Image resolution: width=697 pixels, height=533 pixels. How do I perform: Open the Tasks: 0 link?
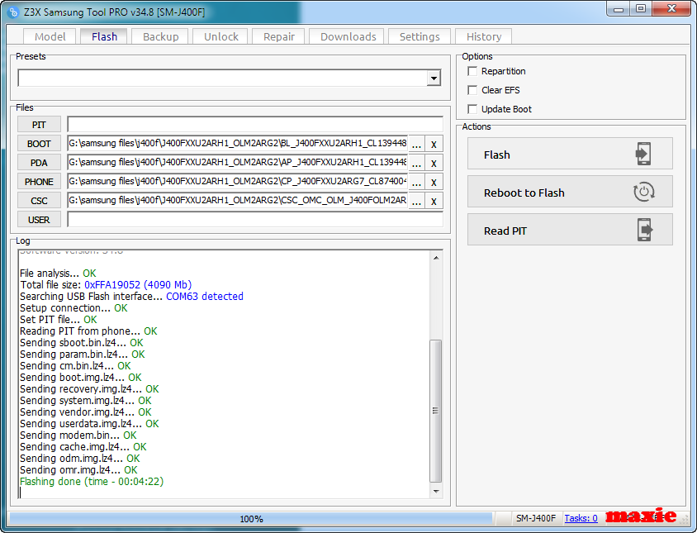pos(581,518)
